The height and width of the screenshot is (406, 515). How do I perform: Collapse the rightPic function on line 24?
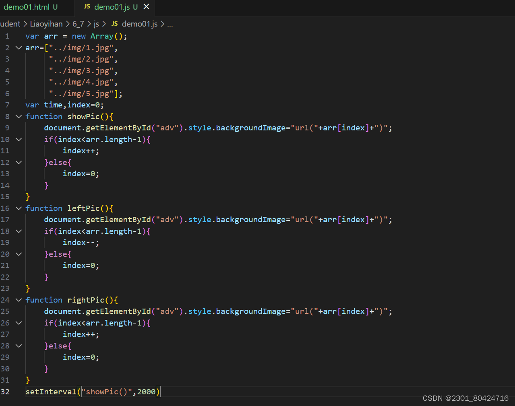[18, 300]
